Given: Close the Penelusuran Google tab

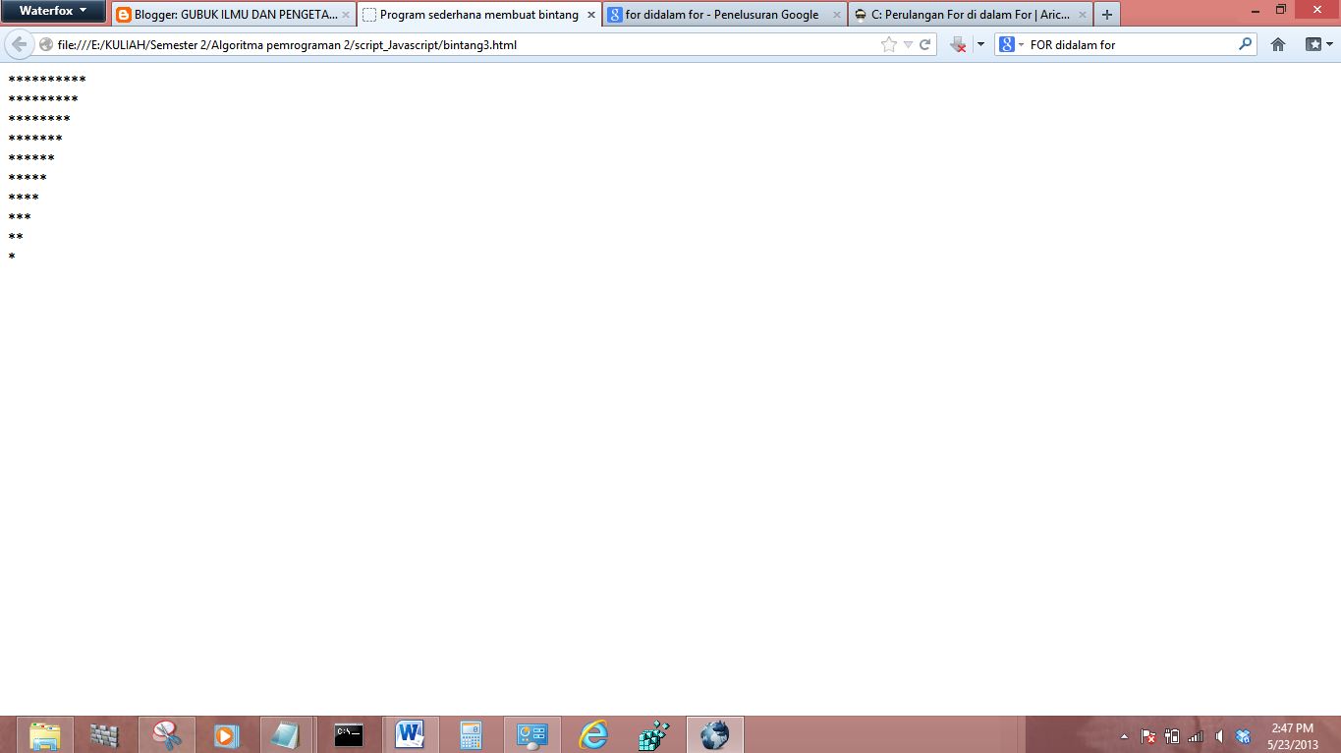Looking at the screenshot, I should 837,15.
